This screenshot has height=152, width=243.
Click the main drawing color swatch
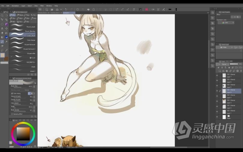click(x=2, y=55)
